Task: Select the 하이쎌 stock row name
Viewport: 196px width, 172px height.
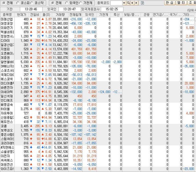Action: pyautogui.click(x=5, y=109)
